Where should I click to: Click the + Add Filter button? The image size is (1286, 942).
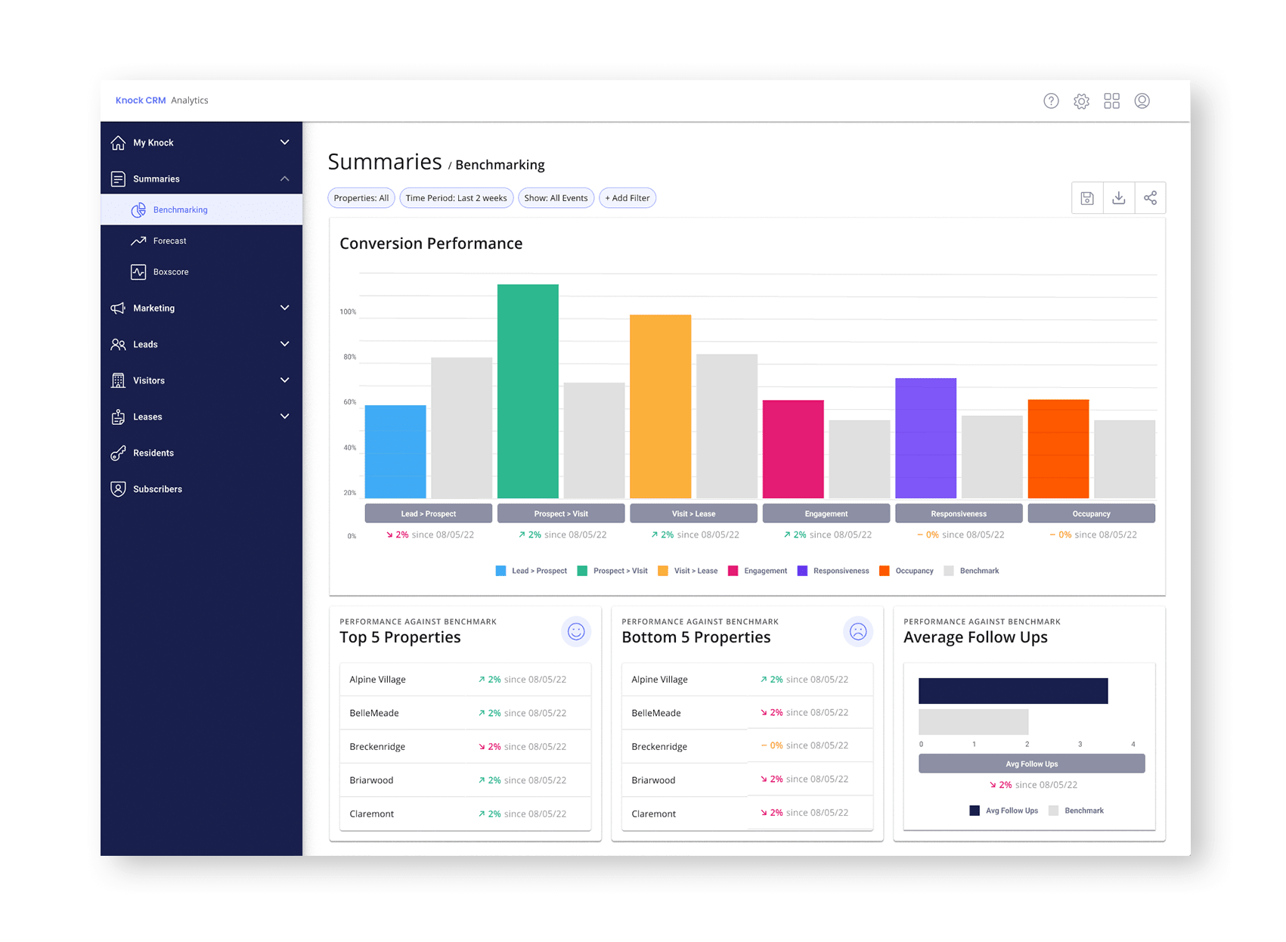pyautogui.click(x=628, y=197)
